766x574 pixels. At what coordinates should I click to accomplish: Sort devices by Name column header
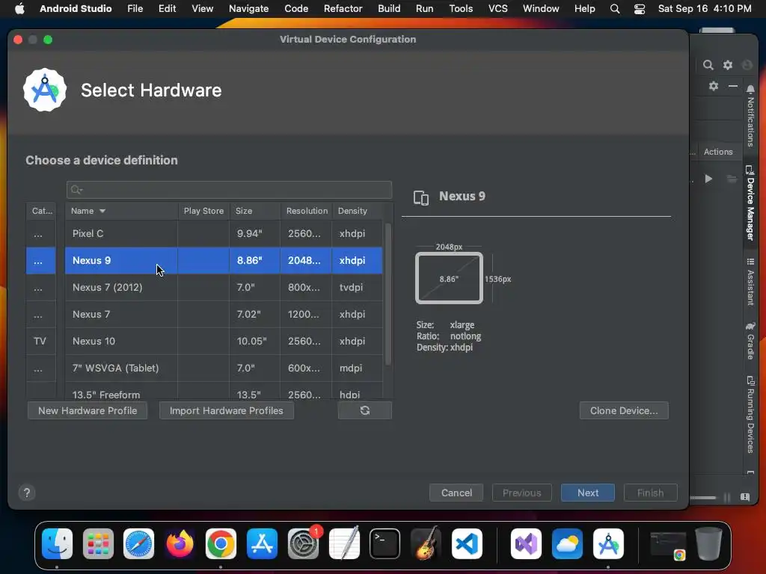(121, 211)
